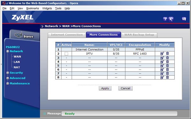Minimize the Opera window

click(179, 3)
